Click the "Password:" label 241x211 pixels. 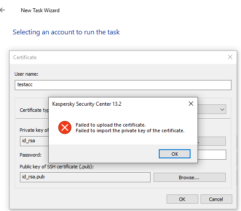pyautogui.click(x=30, y=155)
